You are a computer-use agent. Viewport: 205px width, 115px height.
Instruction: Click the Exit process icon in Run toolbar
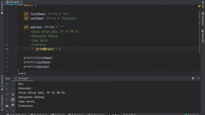(7, 100)
